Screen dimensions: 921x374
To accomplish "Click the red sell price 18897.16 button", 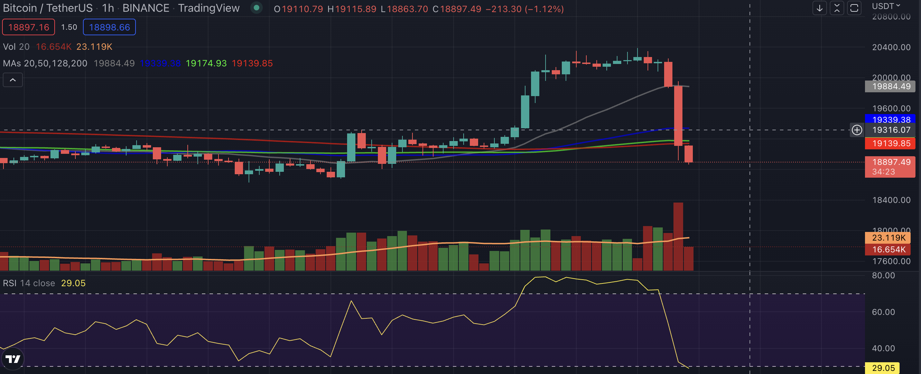I will 29,27.
